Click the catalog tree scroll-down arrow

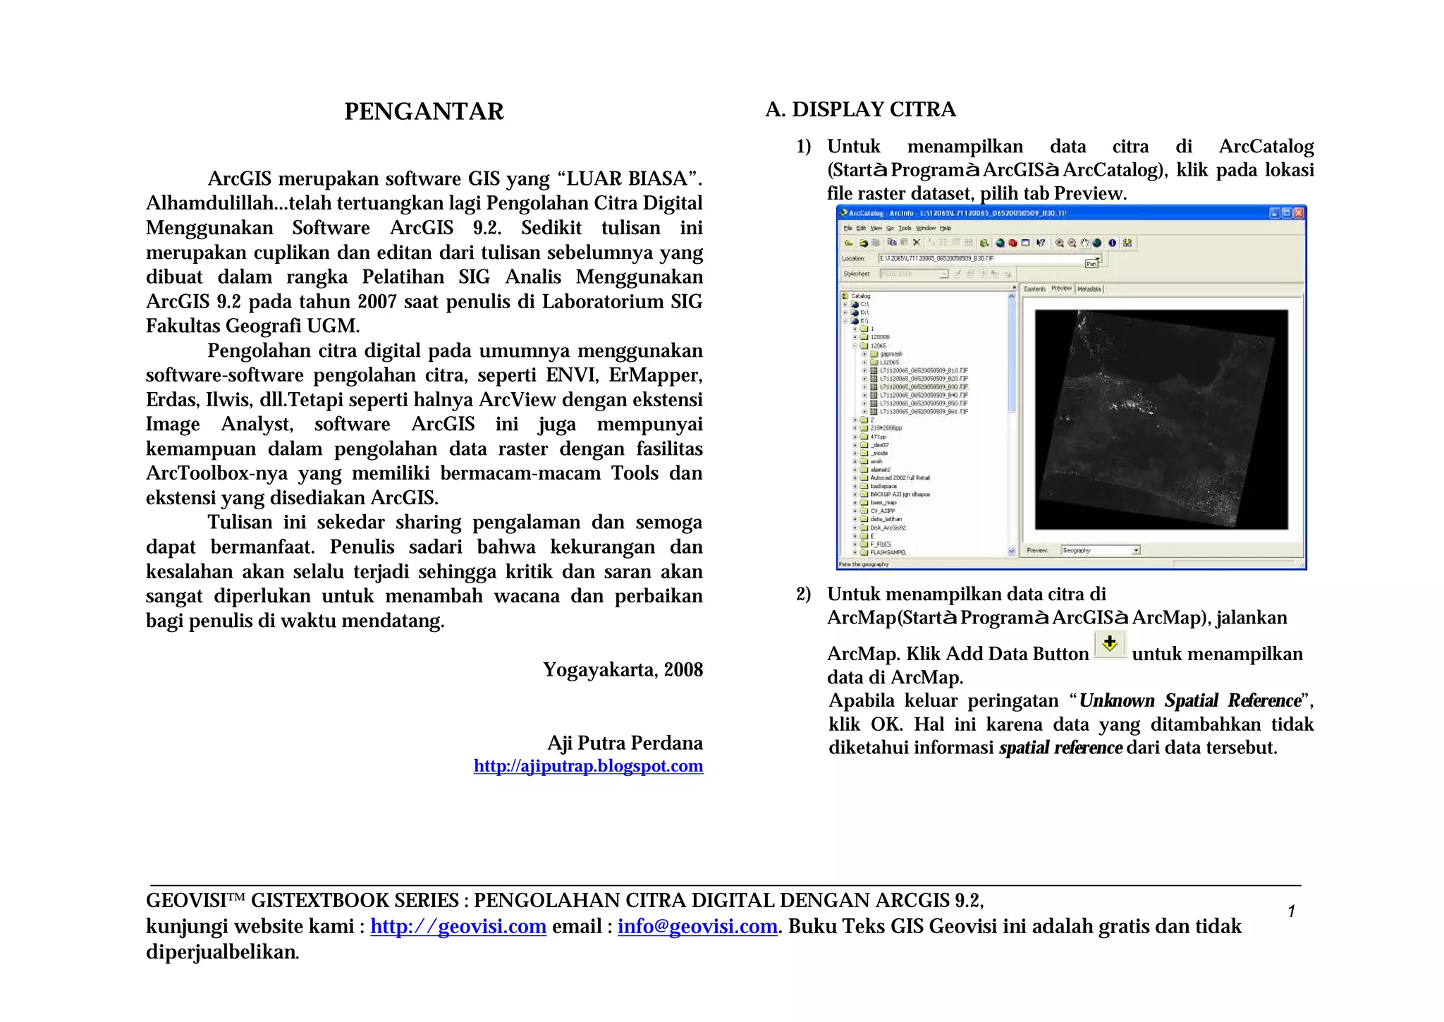(1012, 551)
